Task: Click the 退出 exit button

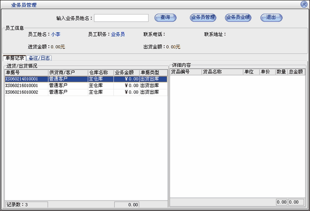Action: [272, 18]
